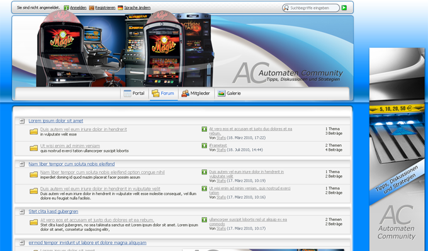
Task: Click description 'imperdiet doming id quod mazim placerat facer possim assum'
Action: [x=90, y=177]
